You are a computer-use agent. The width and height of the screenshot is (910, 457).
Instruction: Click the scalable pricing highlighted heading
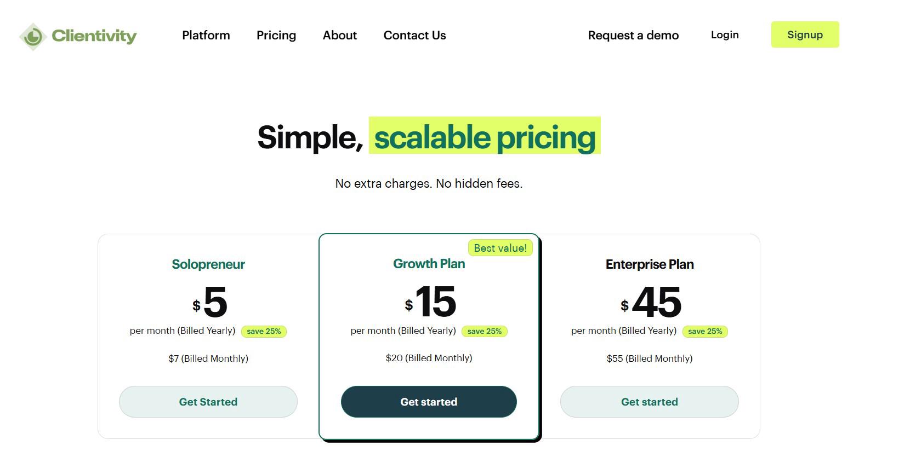pyautogui.click(x=485, y=137)
